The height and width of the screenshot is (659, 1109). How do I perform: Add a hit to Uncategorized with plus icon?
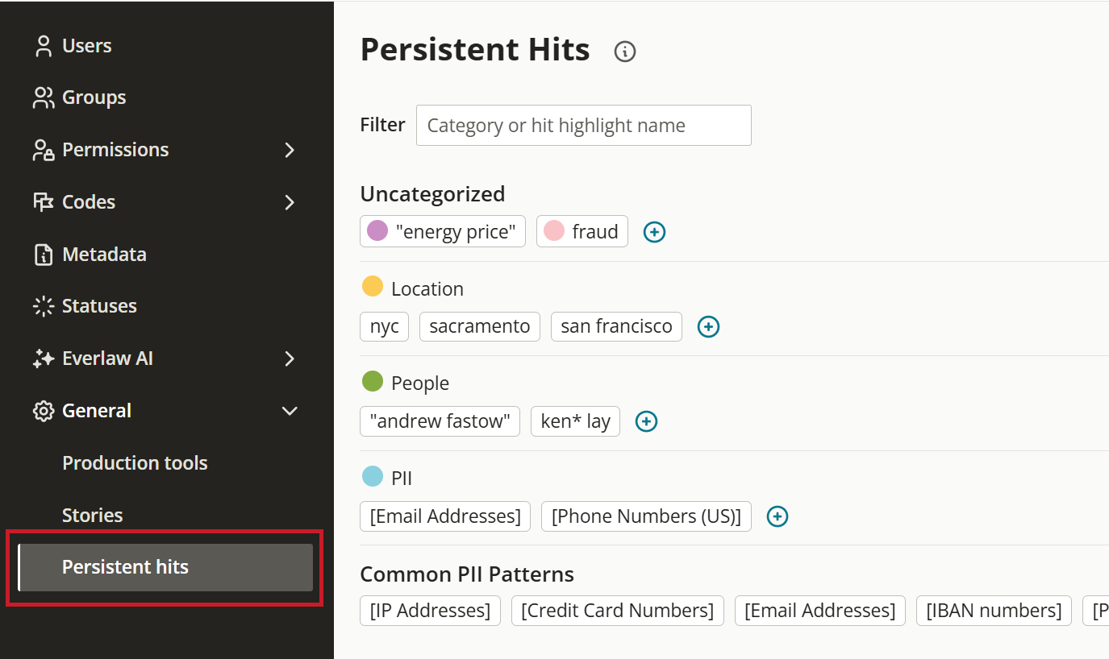(x=654, y=232)
